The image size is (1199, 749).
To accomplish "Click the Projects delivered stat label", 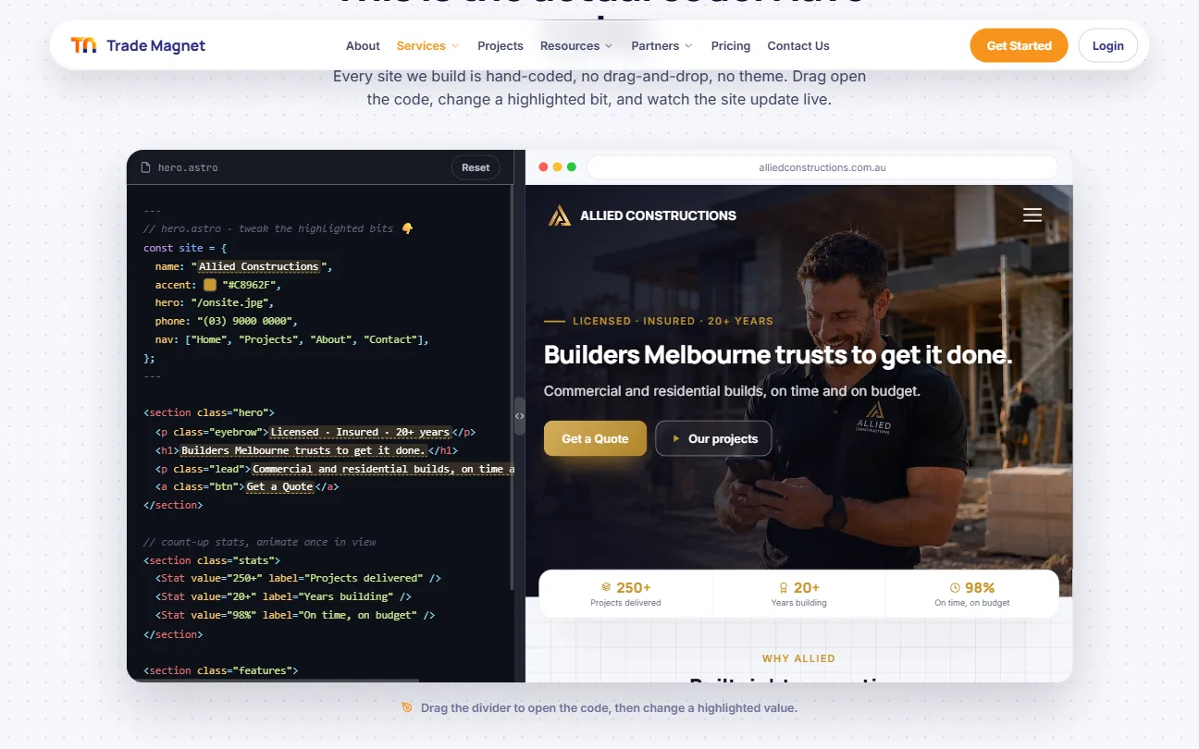I will tap(625, 603).
